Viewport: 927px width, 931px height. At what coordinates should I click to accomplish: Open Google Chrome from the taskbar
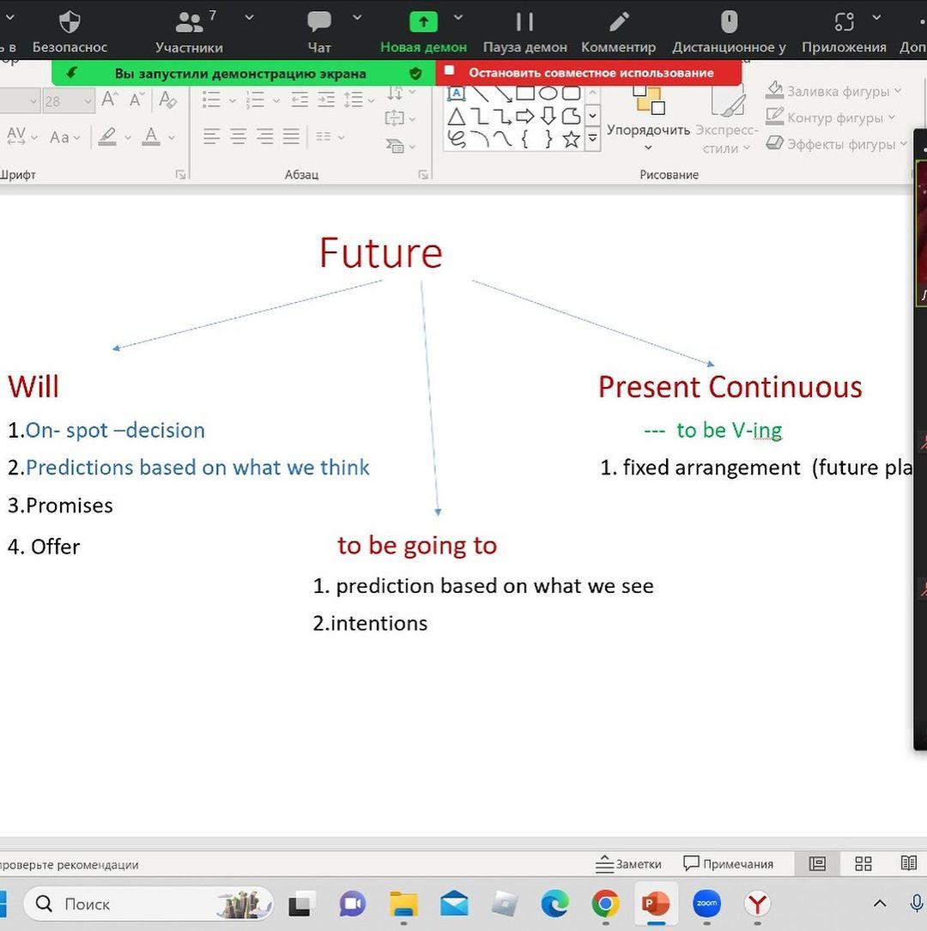coord(605,904)
